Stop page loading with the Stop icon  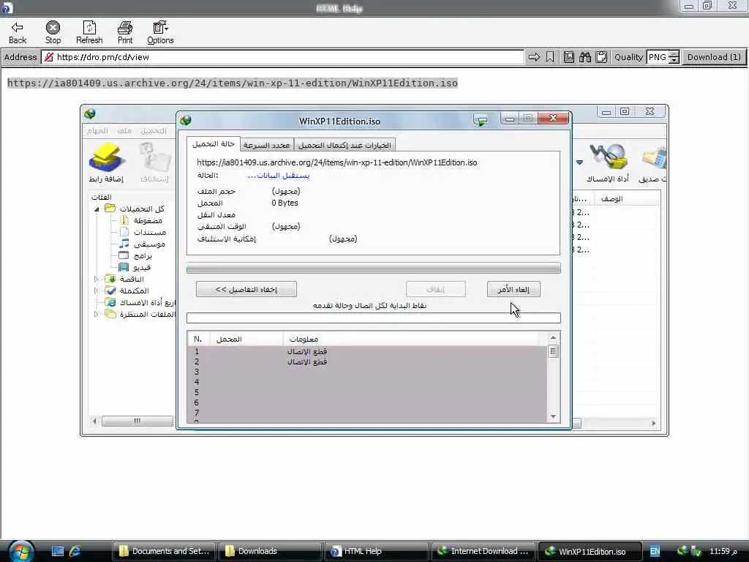pos(53,32)
